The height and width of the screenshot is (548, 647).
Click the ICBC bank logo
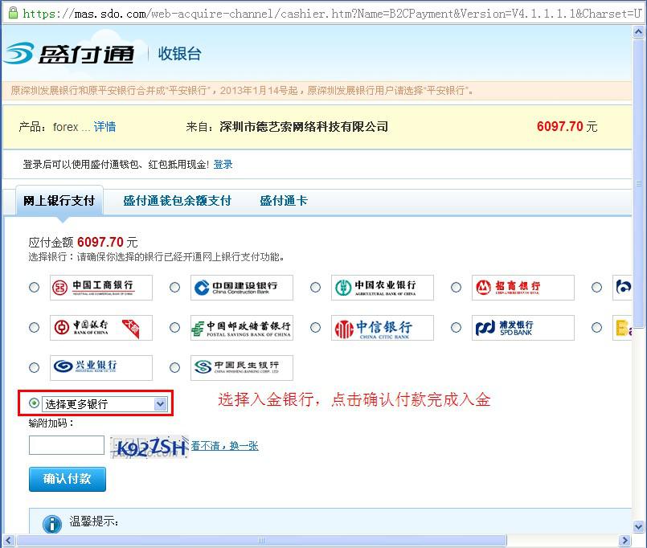point(101,288)
